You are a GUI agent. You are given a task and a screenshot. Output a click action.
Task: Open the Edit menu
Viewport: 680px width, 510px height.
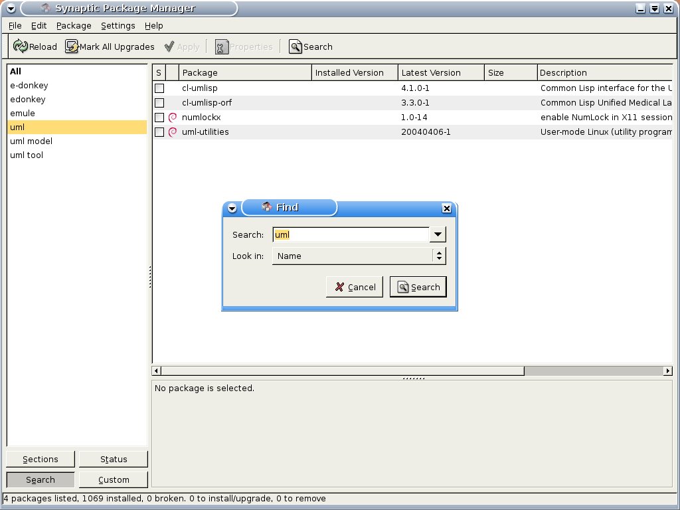[x=39, y=26]
